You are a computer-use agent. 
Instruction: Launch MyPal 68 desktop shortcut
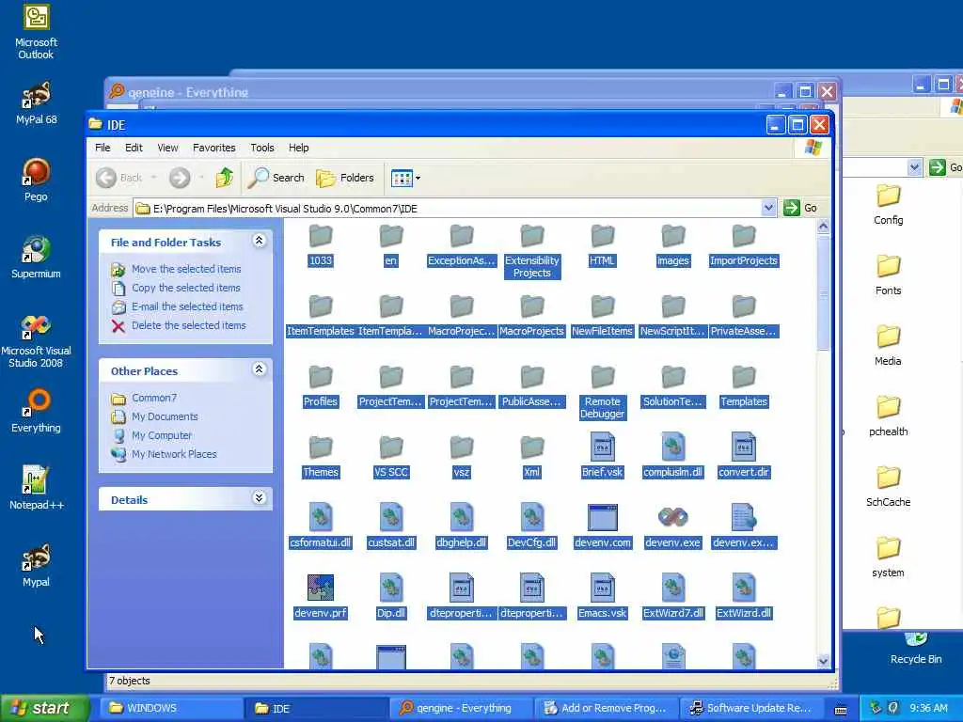37,103
